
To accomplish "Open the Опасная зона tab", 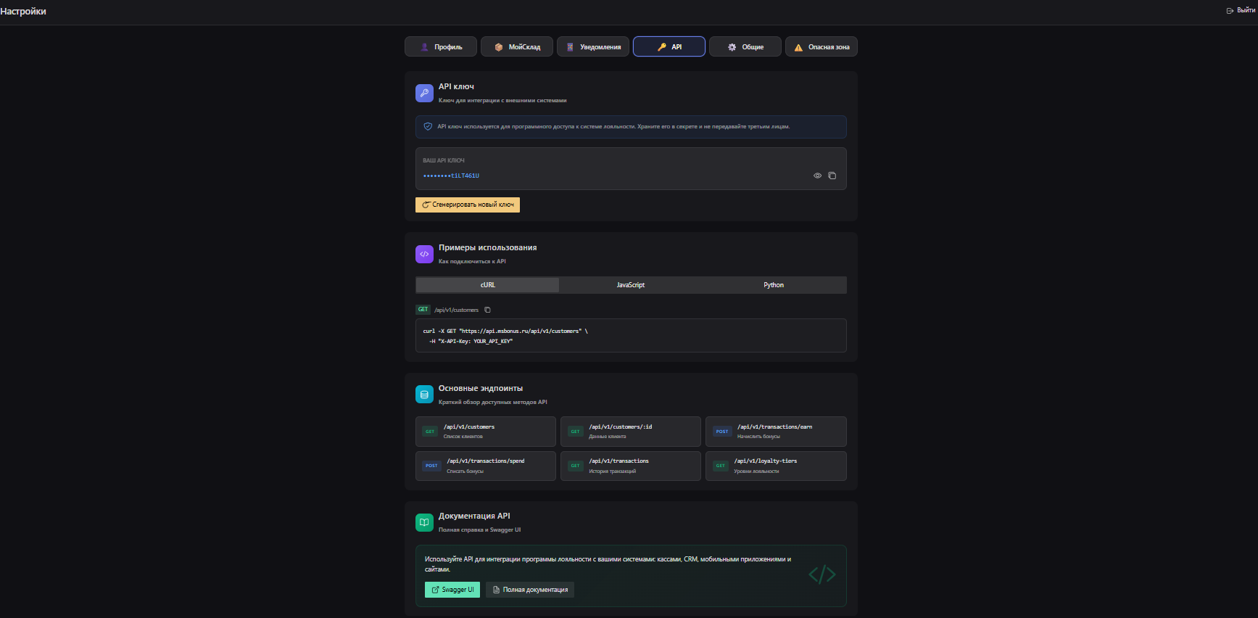I will click(x=822, y=46).
